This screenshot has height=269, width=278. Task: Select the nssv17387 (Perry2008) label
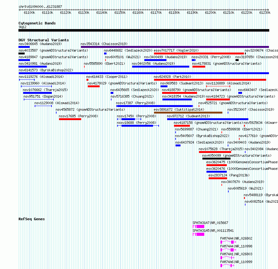click(x=136, y=103)
